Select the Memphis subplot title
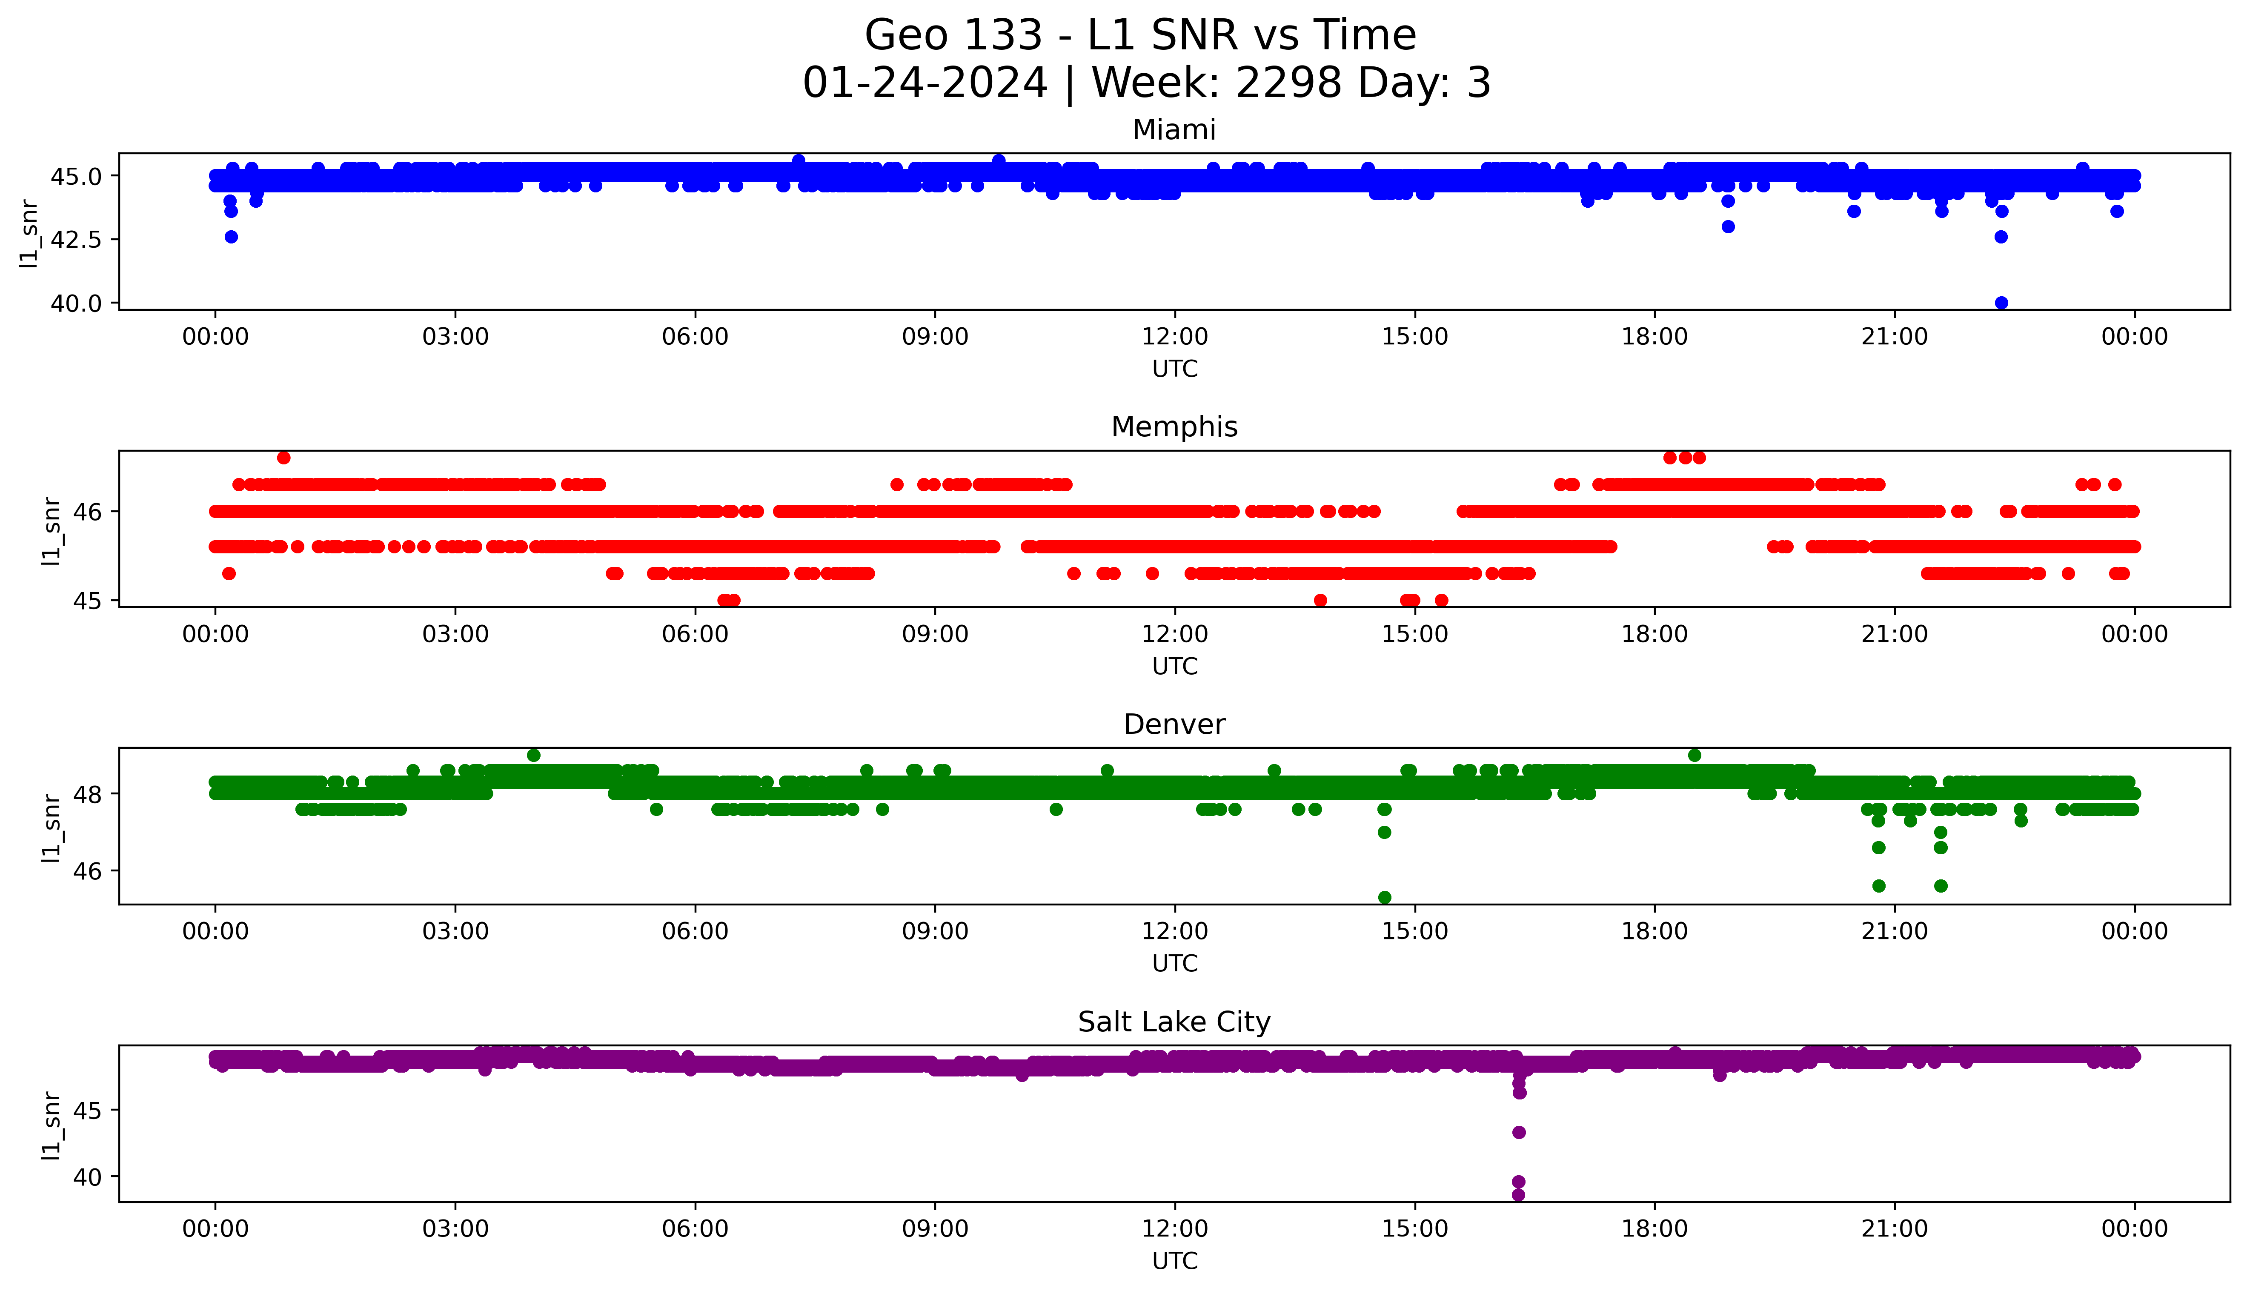Image resolution: width=2247 pixels, height=1291 pixels. coord(1174,427)
